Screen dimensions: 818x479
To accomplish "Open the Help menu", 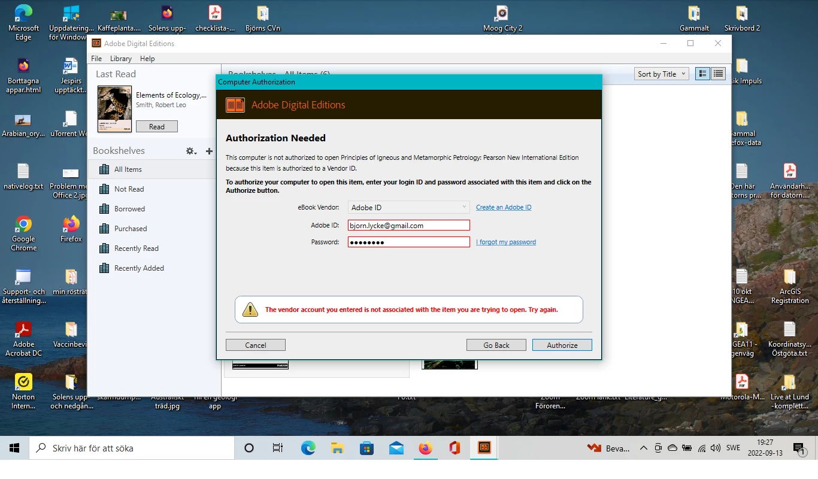I will pyautogui.click(x=147, y=59).
